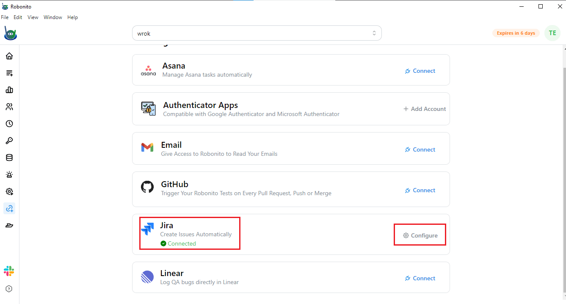Open the bar chart reports icon
The height and width of the screenshot is (304, 566).
click(9, 90)
